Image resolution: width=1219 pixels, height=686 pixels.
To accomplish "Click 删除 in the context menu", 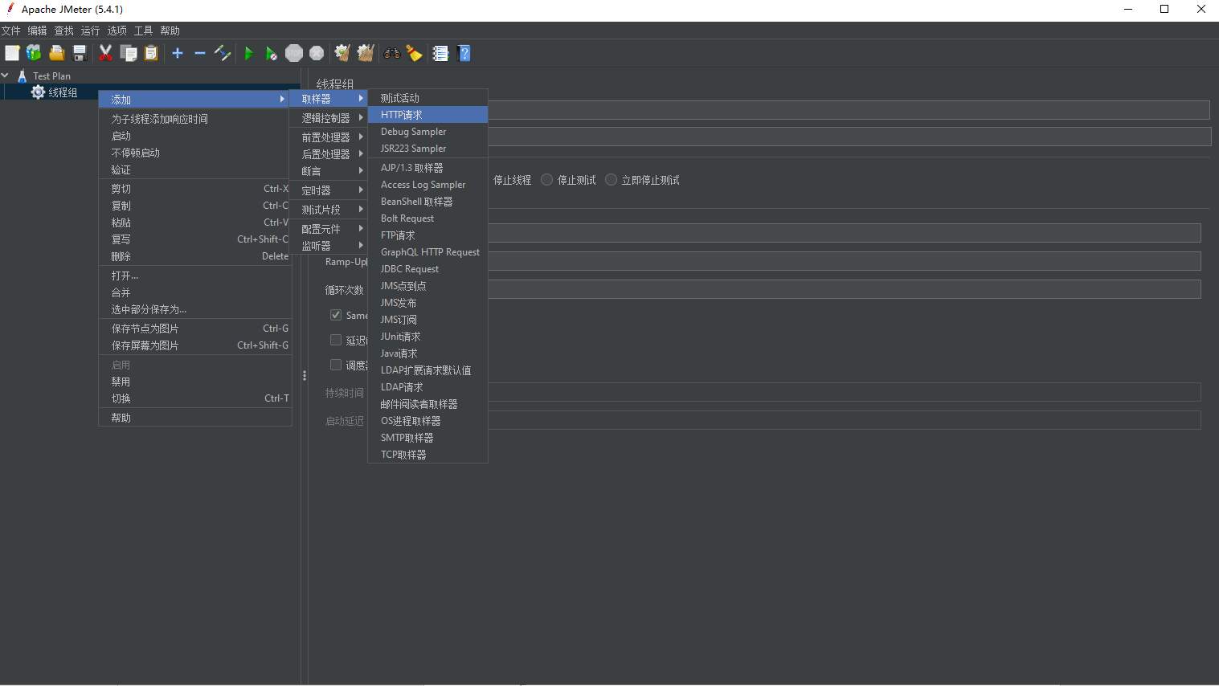I will click(194, 256).
